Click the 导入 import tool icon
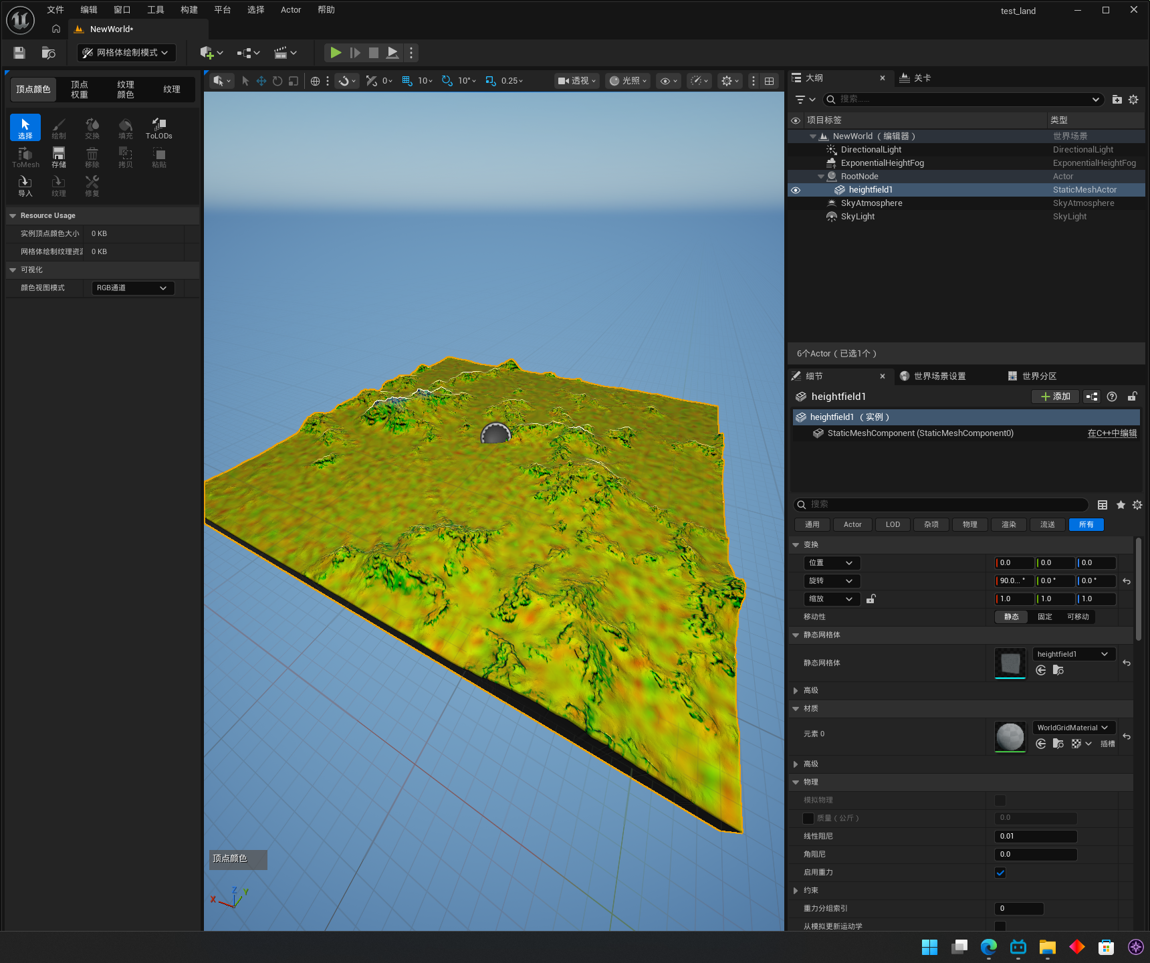 25,186
